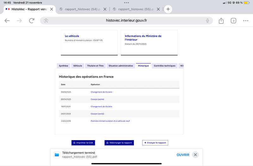Image resolution: width=253 pixels, height=166 pixels.
Task: Tap the page settings icon in address bar
Action: (x=46, y=21)
